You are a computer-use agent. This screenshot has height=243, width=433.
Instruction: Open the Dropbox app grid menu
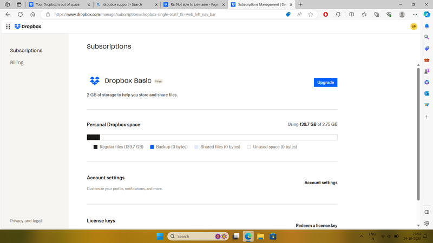8,26
